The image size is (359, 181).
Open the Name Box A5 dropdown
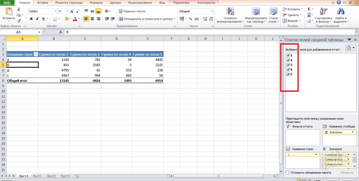(x=39, y=32)
